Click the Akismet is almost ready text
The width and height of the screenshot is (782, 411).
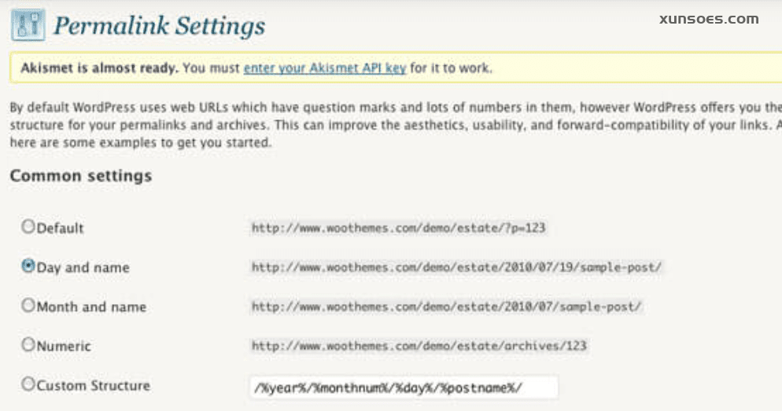[x=99, y=68]
